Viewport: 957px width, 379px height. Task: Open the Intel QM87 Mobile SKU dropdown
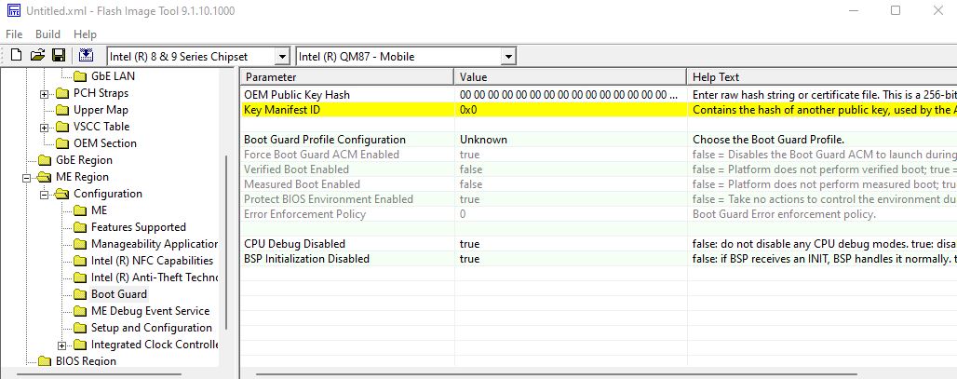[x=508, y=57]
